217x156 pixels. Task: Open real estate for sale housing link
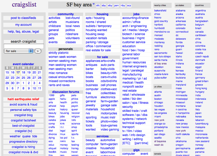[x=98, y=50]
